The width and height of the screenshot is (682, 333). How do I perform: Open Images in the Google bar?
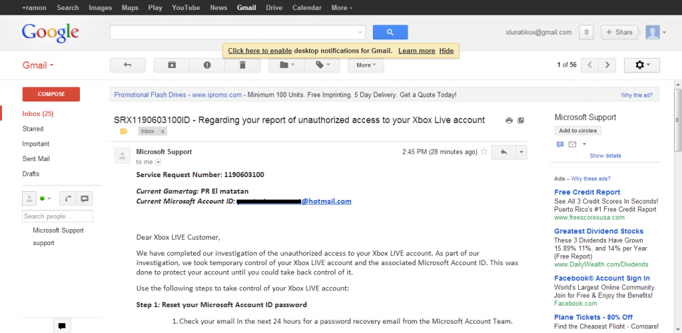(100, 8)
